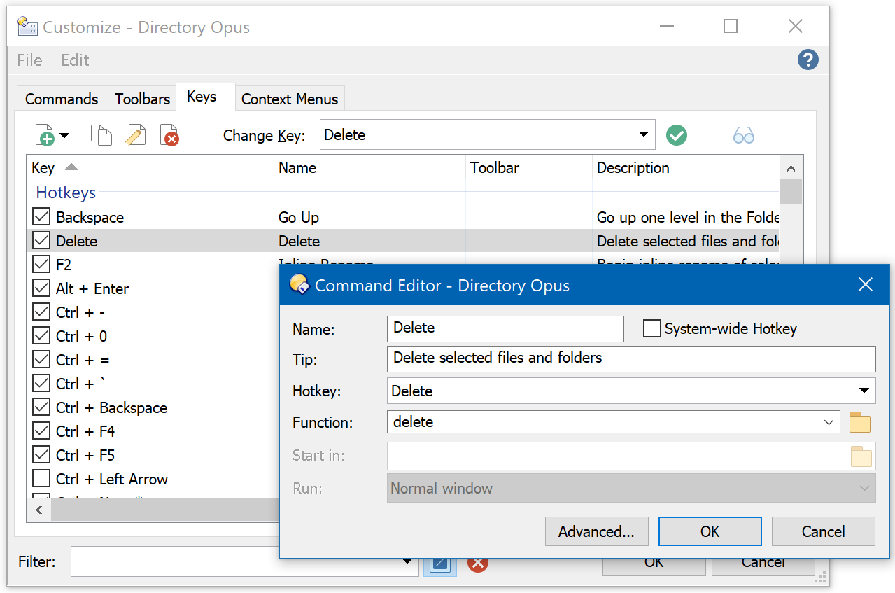This screenshot has height=593, width=895.
Task: Click the left arrow of the horizontal scrollbar
Action: [x=39, y=510]
